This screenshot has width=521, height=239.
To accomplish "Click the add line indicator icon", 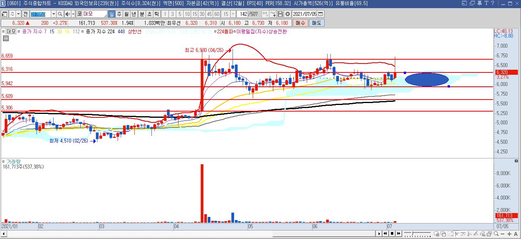I will click(273, 14).
